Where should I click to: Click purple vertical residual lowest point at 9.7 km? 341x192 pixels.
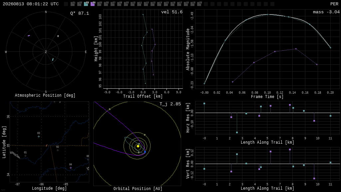(x=314, y=179)
